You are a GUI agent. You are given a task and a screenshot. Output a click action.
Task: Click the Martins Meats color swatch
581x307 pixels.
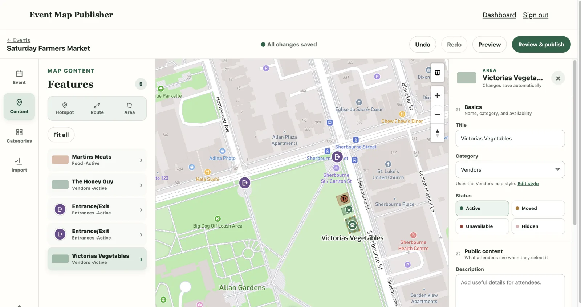coord(60,160)
